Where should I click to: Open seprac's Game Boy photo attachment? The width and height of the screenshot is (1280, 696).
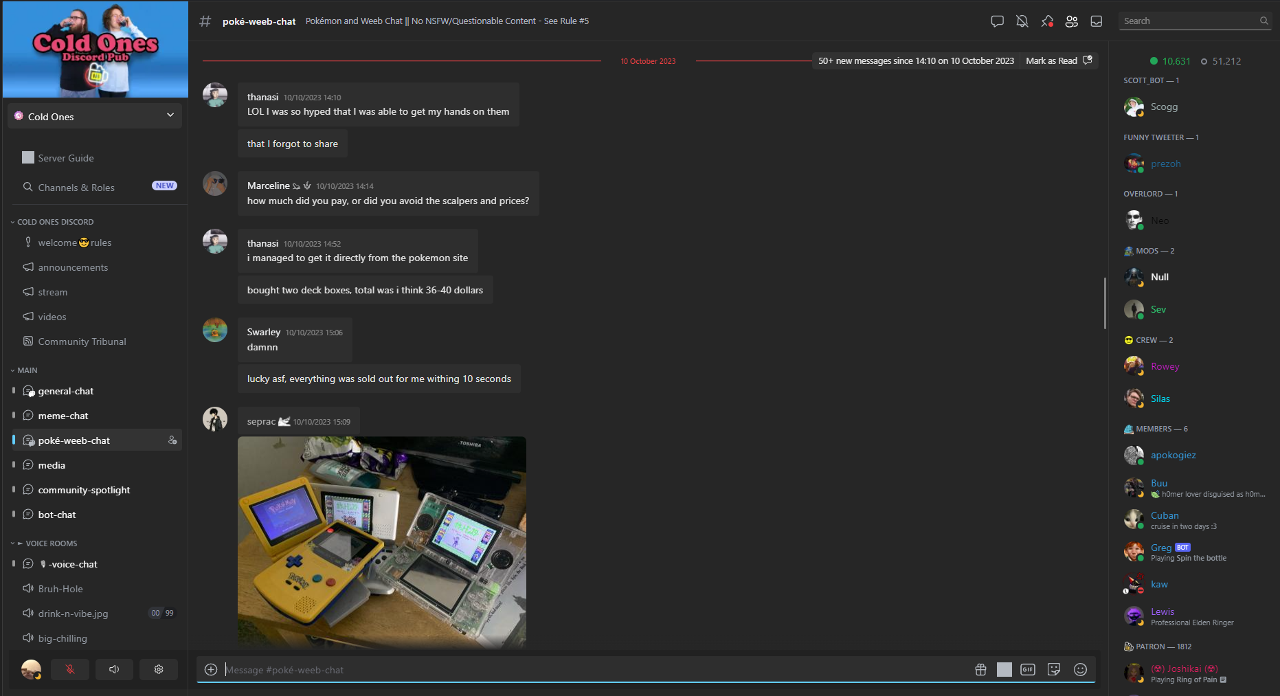(382, 541)
